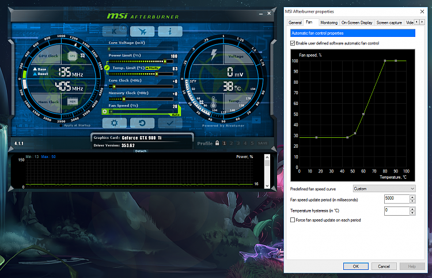Click the Help button in properties dialog
432x278 pixels.
tap(412, 266)
